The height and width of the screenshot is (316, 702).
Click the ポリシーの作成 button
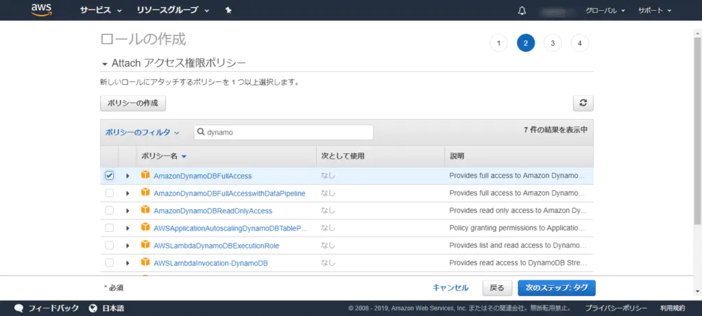pos(133,103)
